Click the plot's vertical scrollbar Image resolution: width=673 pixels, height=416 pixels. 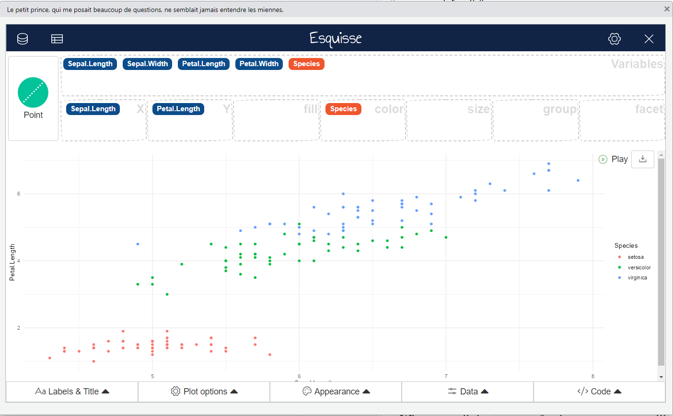661,261
